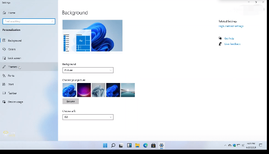Show hidden tray icons chevron
269x154 pixels.
point(225,145)
